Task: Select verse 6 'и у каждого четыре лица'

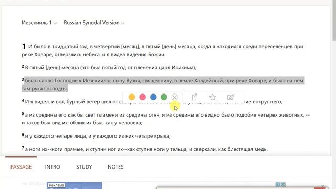Action: [x=96, y=136]
